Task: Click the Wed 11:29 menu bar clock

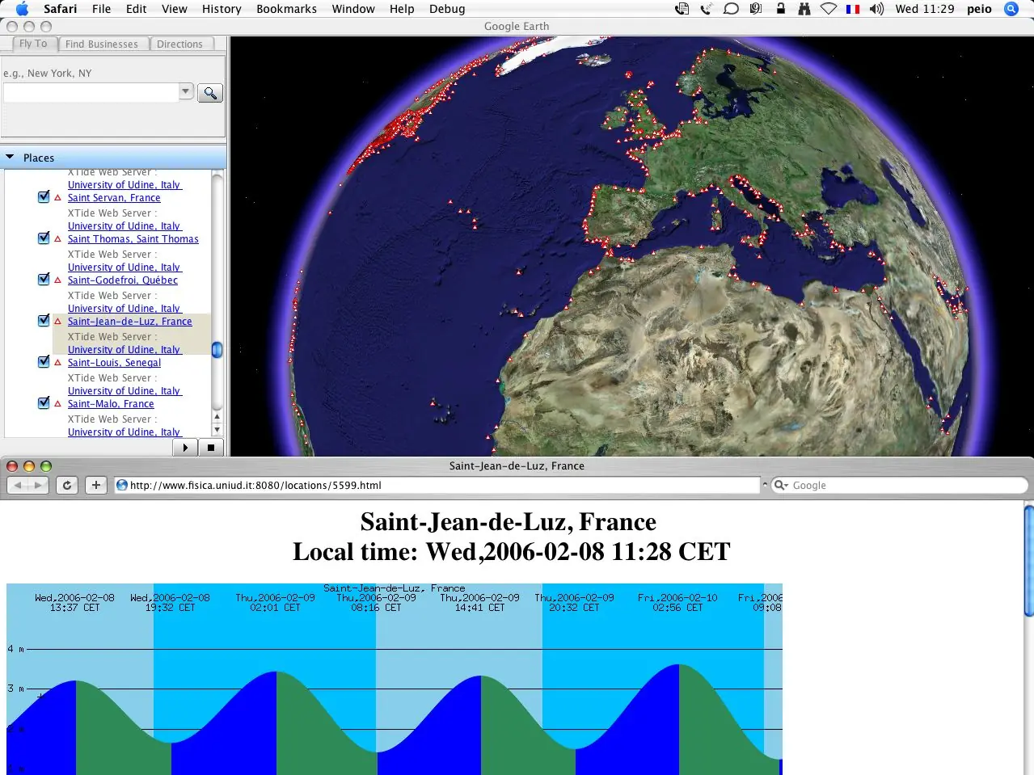Action: pos(924,9)
